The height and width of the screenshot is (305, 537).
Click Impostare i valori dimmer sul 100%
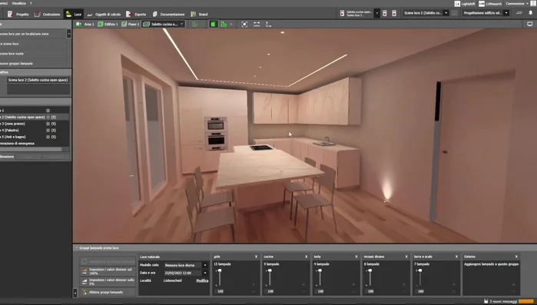(108, 271)
